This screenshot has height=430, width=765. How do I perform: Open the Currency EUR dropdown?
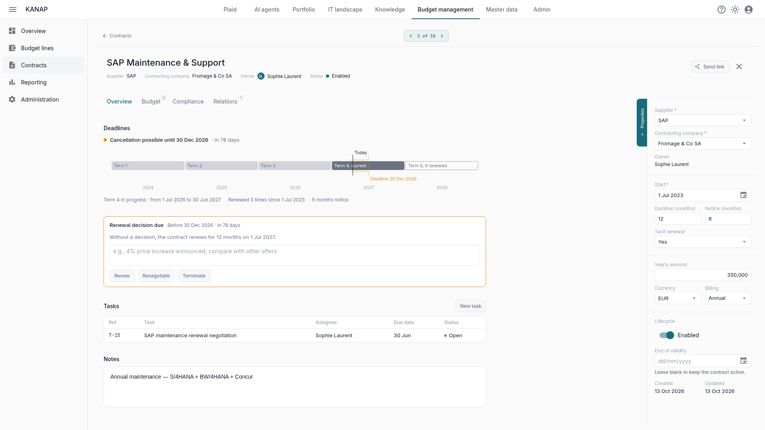pyautogui.click(x=677, y=298)
